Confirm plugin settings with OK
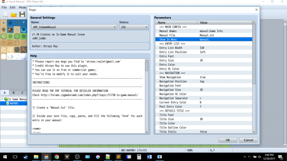 (x=228, y=140)
